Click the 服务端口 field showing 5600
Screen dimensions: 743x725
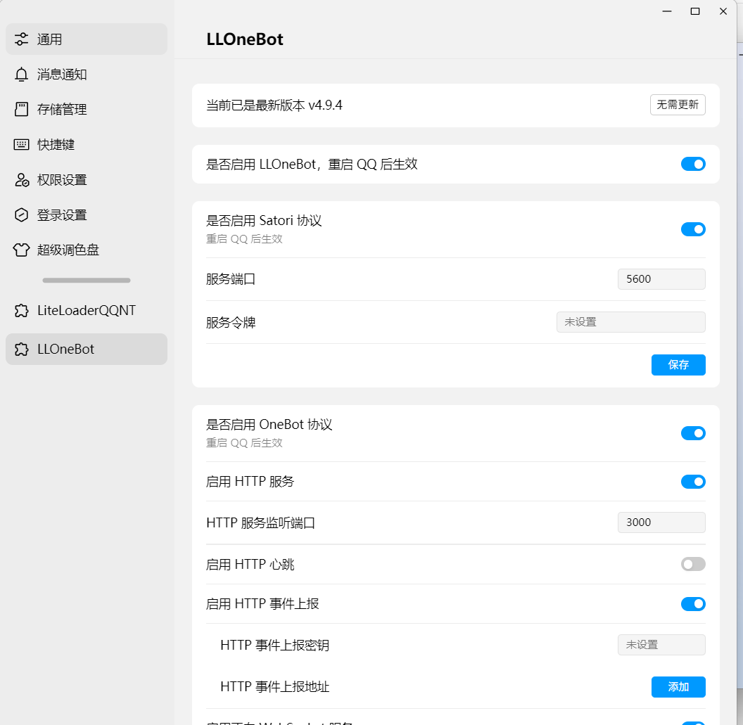click(661, 279)
